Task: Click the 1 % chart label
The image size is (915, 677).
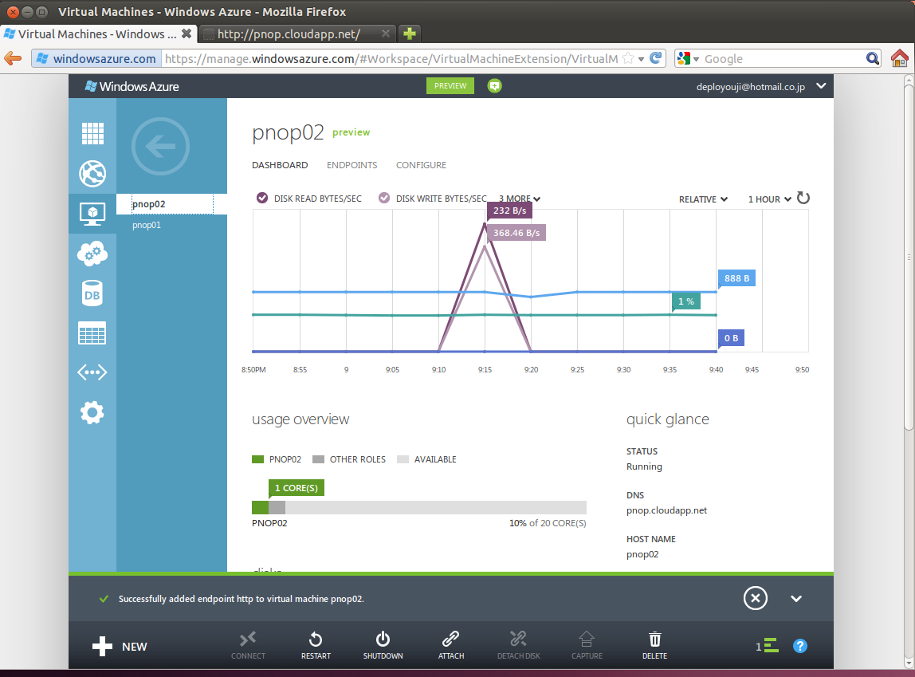Action: [x=686, y=301]
